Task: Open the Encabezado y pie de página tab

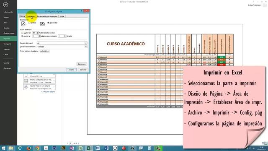Action: pyautogui.click(x=47, y=16)
